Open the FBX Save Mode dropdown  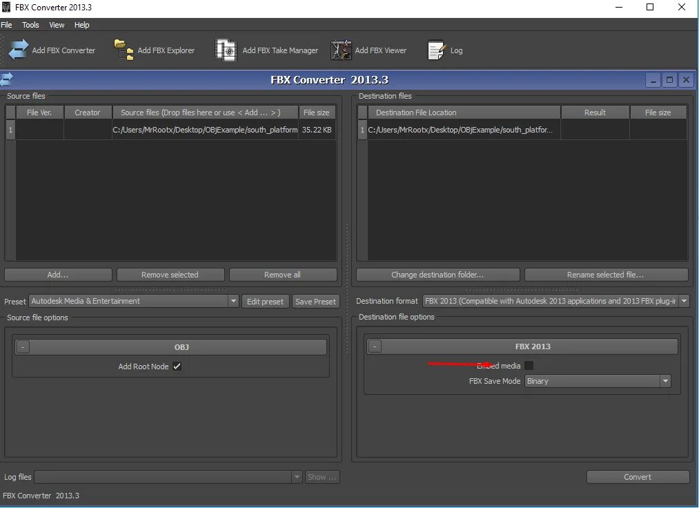pos(598,381)
